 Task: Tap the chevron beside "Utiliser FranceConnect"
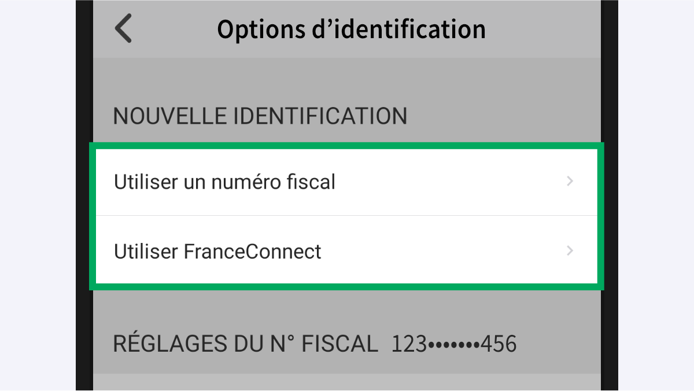pos(570,251)
